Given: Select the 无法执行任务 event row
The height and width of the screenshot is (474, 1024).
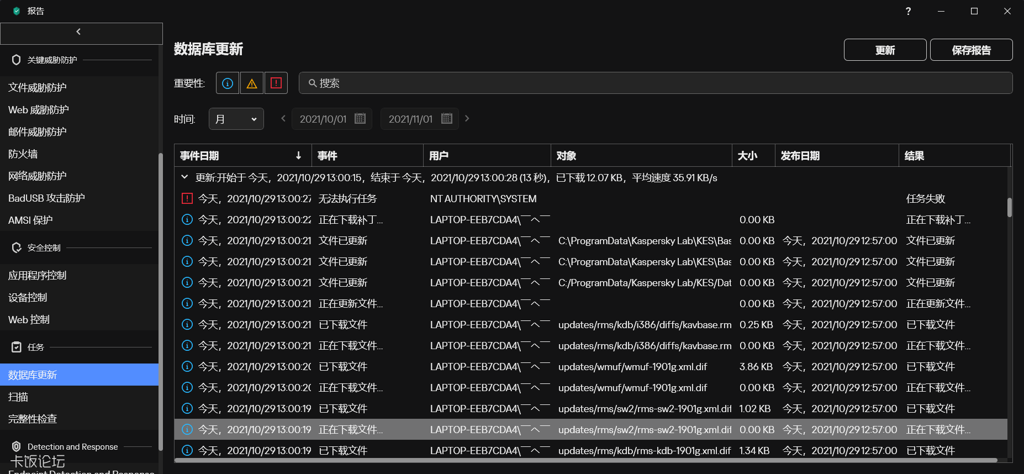Looking at the screenshot, I should (591, 198).
